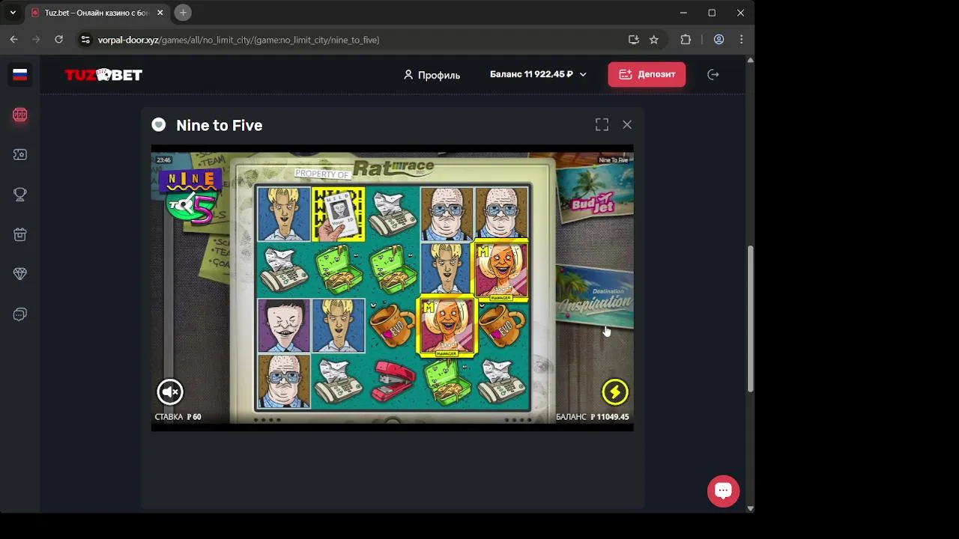Open the support chat icon in sidebar
The image size is (959, 539).
20,314
